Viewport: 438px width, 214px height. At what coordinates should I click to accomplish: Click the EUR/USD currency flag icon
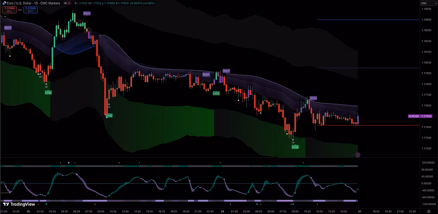[3, 3]
